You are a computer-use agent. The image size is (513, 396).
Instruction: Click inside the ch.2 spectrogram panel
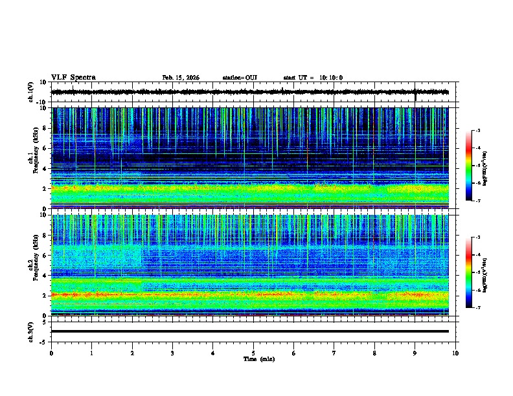click(250, 265)
